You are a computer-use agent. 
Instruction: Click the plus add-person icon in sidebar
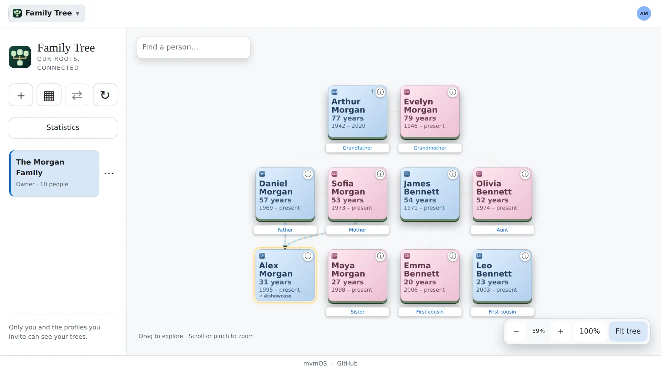tap(21, 95)
